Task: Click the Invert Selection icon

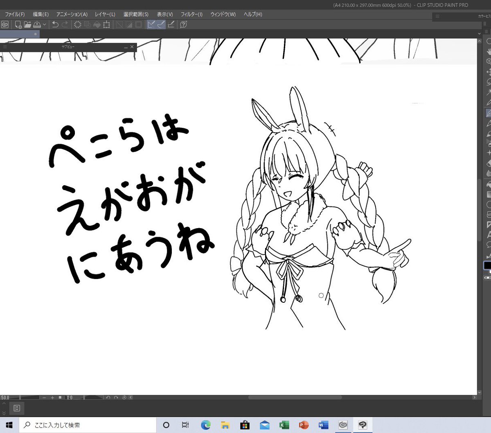Action: (x=129, y=25)
